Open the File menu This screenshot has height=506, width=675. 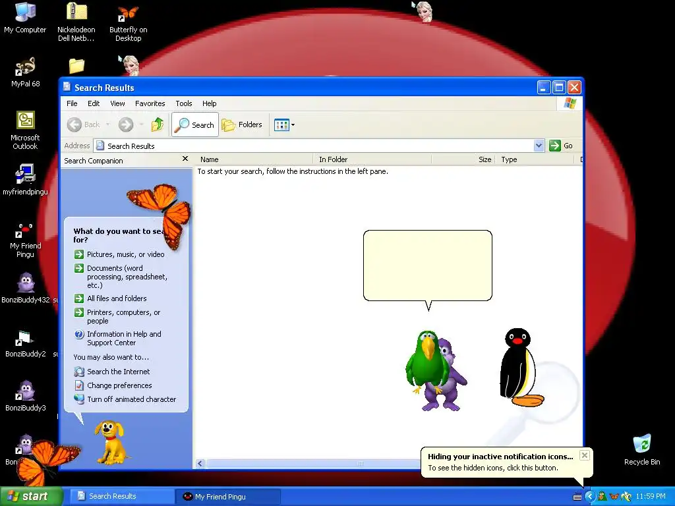pyautogui.click(x=72, y=103)
